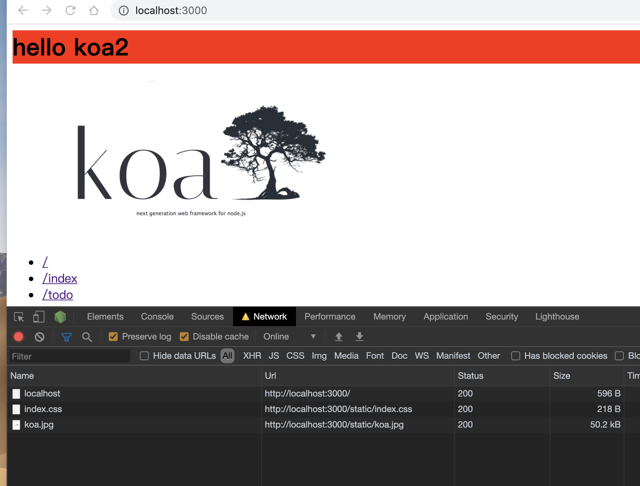The image size is (640, 486).
Task: Switch to the Memory tab
Action: (x=390, y=317)
